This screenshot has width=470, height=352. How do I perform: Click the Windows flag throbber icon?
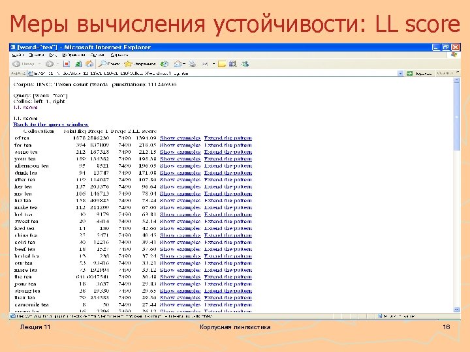(x=454, y=55)
